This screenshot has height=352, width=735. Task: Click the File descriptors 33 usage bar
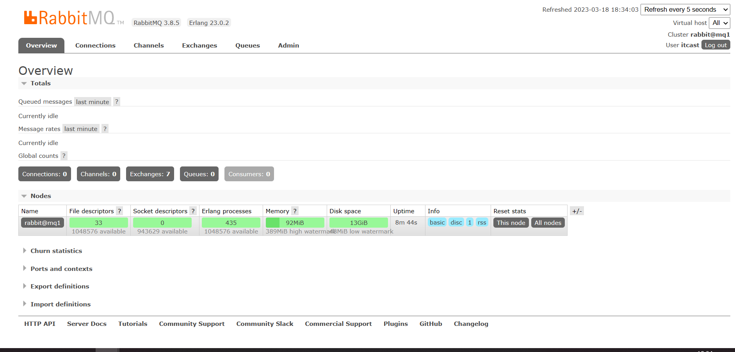99,223
